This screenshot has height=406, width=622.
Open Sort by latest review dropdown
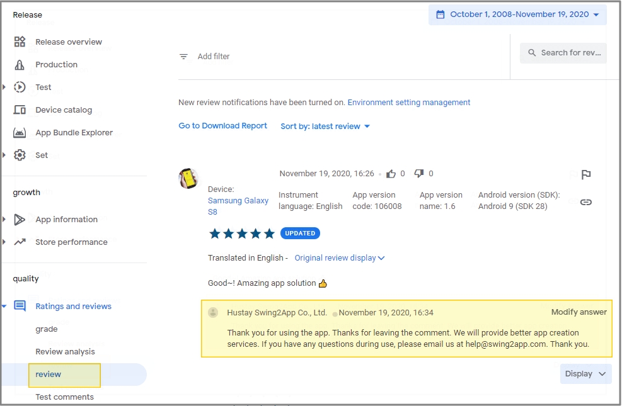[325, 127]
